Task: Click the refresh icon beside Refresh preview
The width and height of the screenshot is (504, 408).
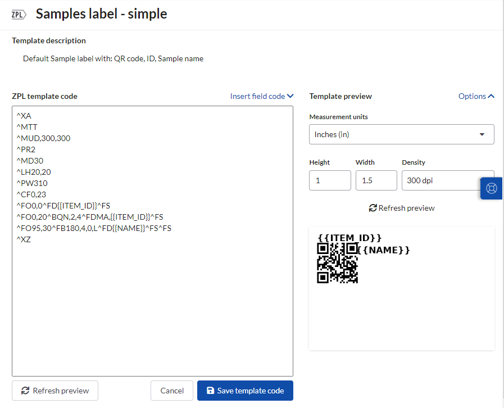Action: tap(373, 208)
